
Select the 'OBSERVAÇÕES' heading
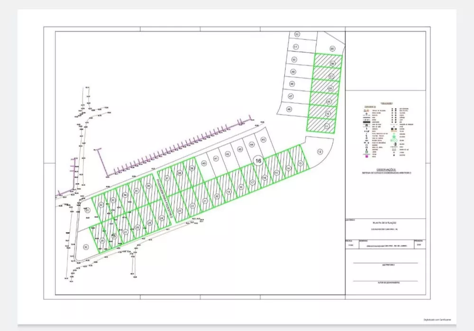click(x=386, y=170)
